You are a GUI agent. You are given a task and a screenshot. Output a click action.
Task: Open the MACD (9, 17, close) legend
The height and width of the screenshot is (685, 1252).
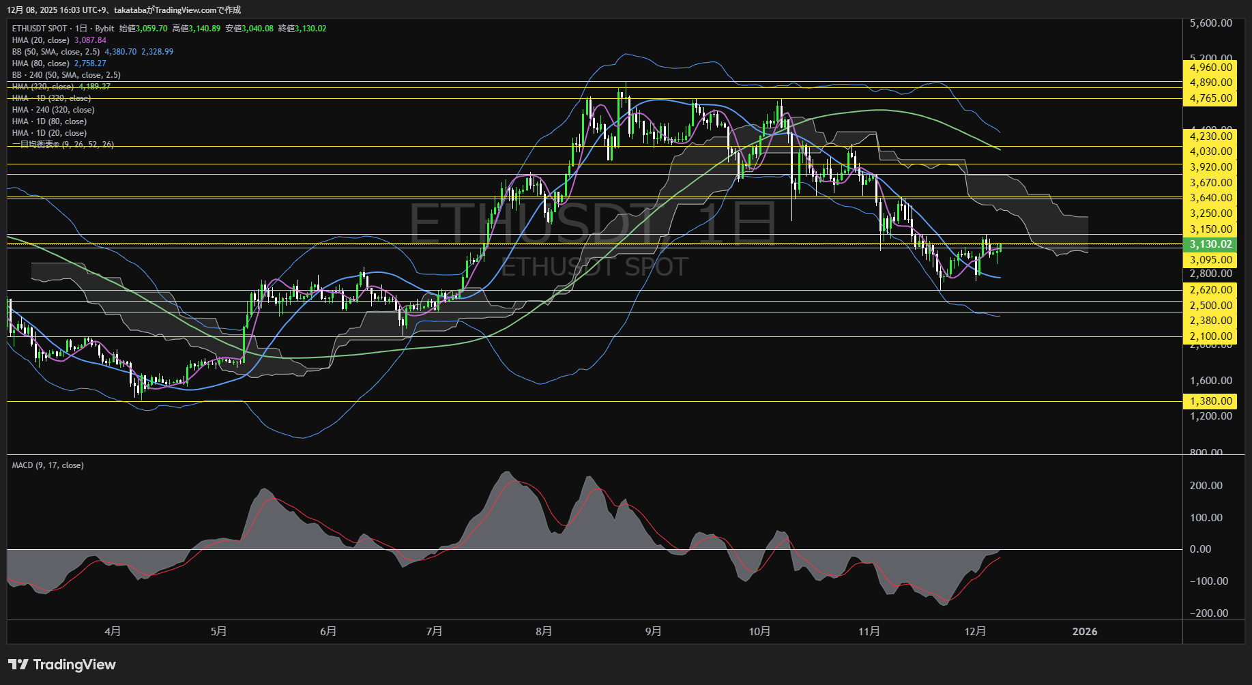48,465
